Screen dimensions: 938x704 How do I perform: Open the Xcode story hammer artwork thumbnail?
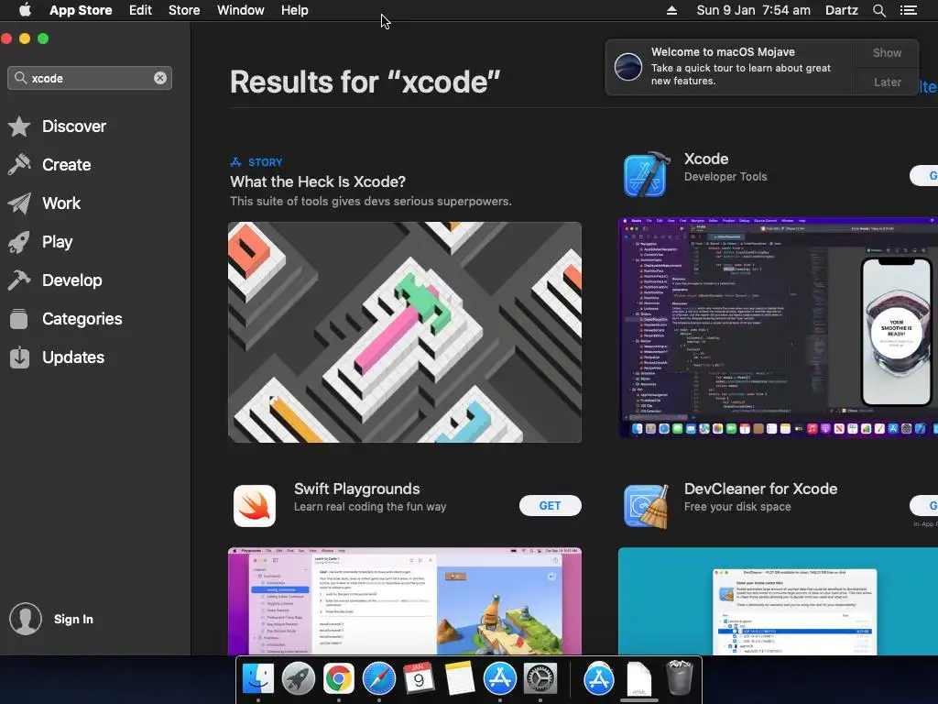(404, 332)
